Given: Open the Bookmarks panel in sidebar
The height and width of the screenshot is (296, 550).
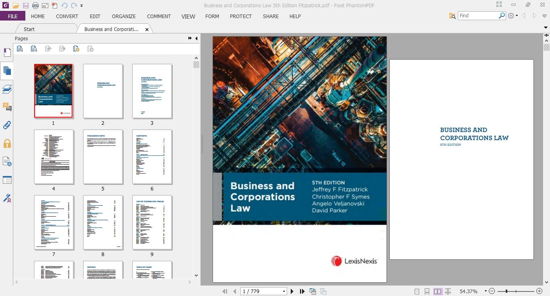Looking at the screenshot, I should (x=7, y=53).
